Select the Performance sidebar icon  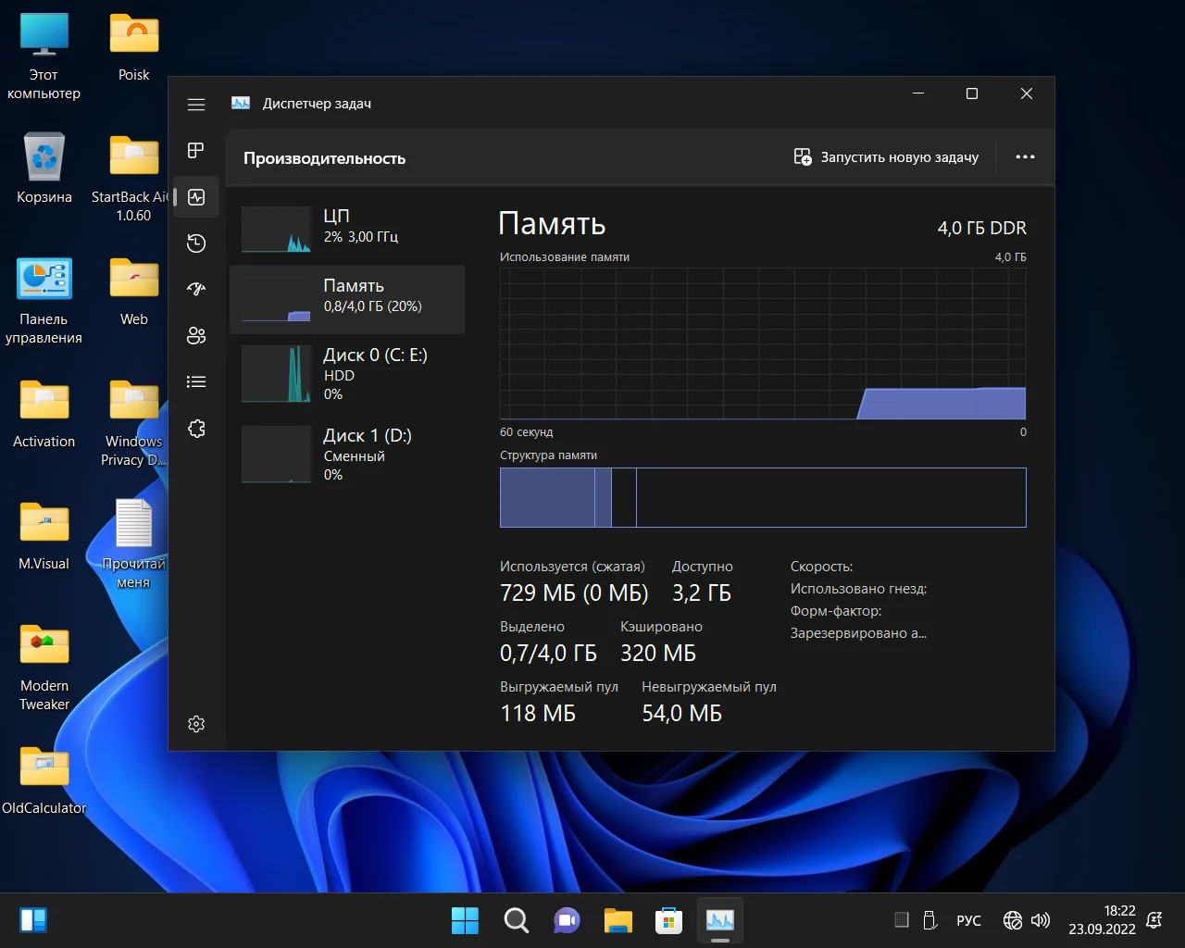point(196,197)
